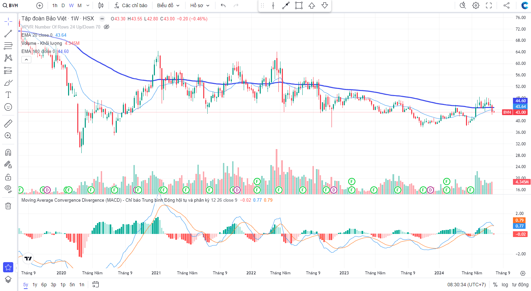Click the grey minus badge beside HSX
This screenshot has width=531, height=291.
pyautogui.click(x=102, y=19)
